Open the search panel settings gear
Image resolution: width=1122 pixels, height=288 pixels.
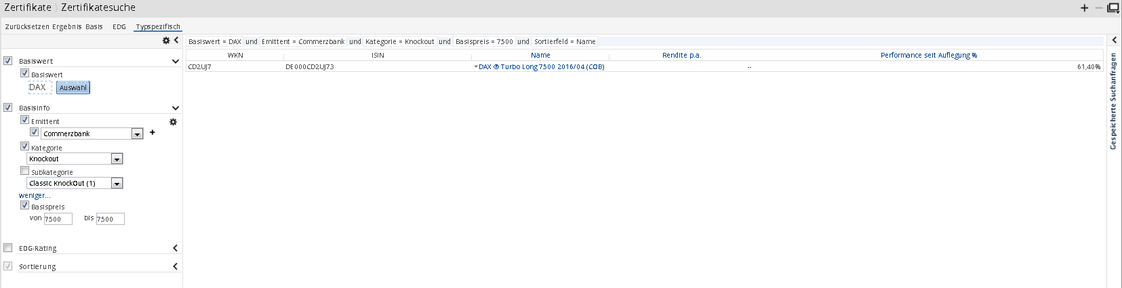[x=166, y=41]
